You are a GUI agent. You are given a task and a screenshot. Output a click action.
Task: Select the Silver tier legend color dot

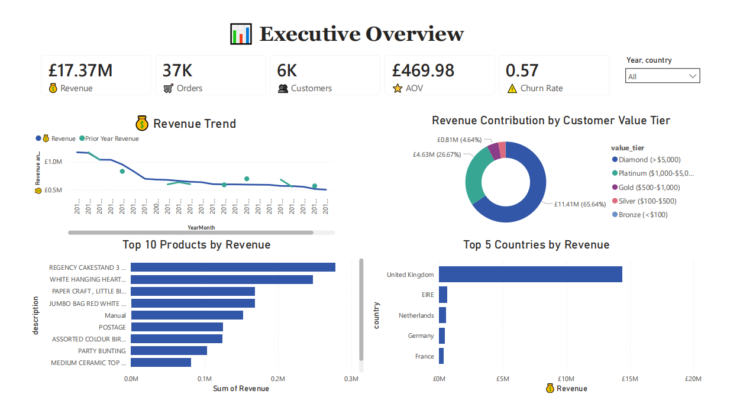coord(615,201)
